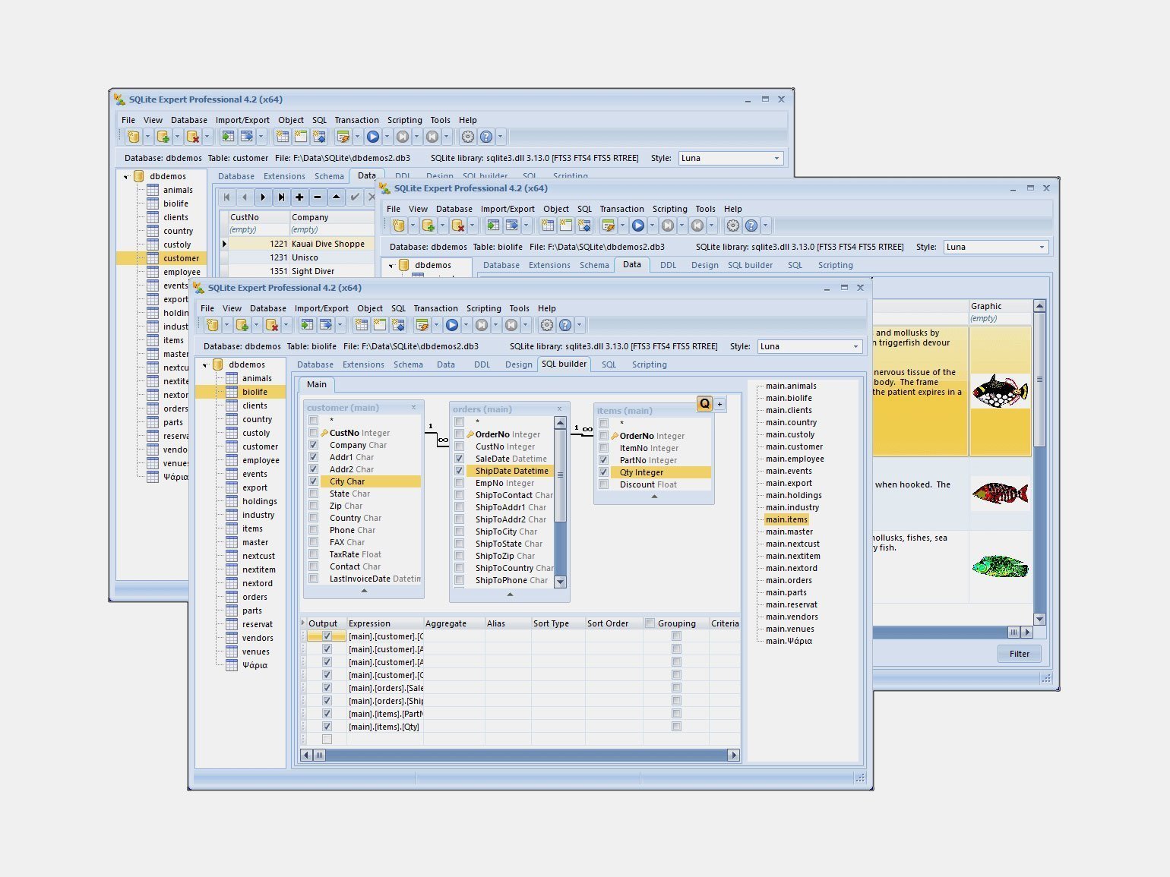The image size is (1170, 877).
Task: Click the new database icon in the middle biolife window
Action: tap(398, 226)
